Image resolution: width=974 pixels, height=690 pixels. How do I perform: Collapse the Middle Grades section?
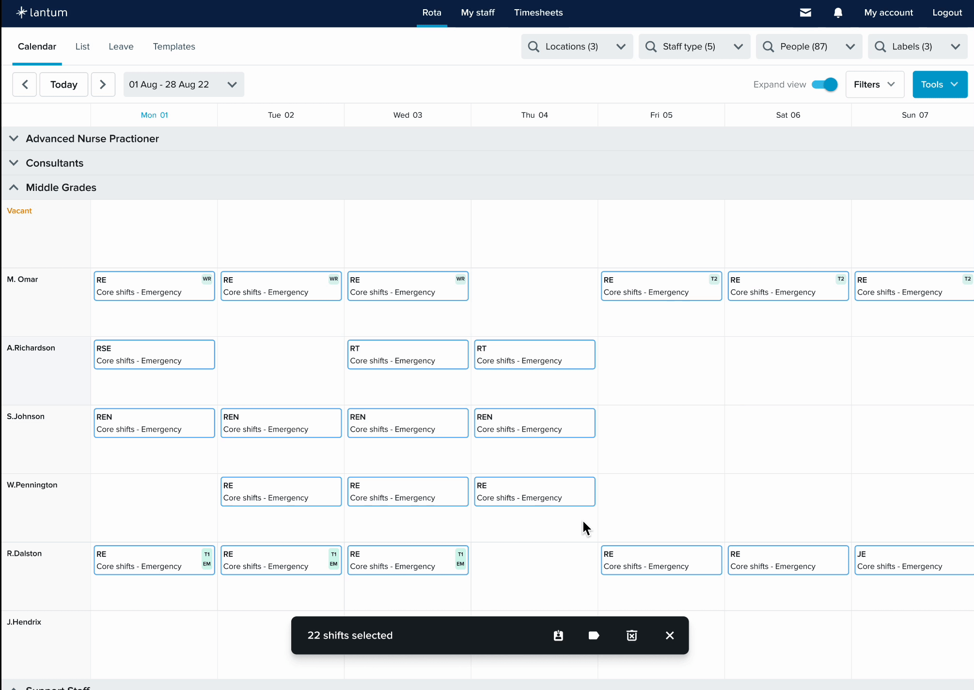pyautogui.click(x=14, y=188)
